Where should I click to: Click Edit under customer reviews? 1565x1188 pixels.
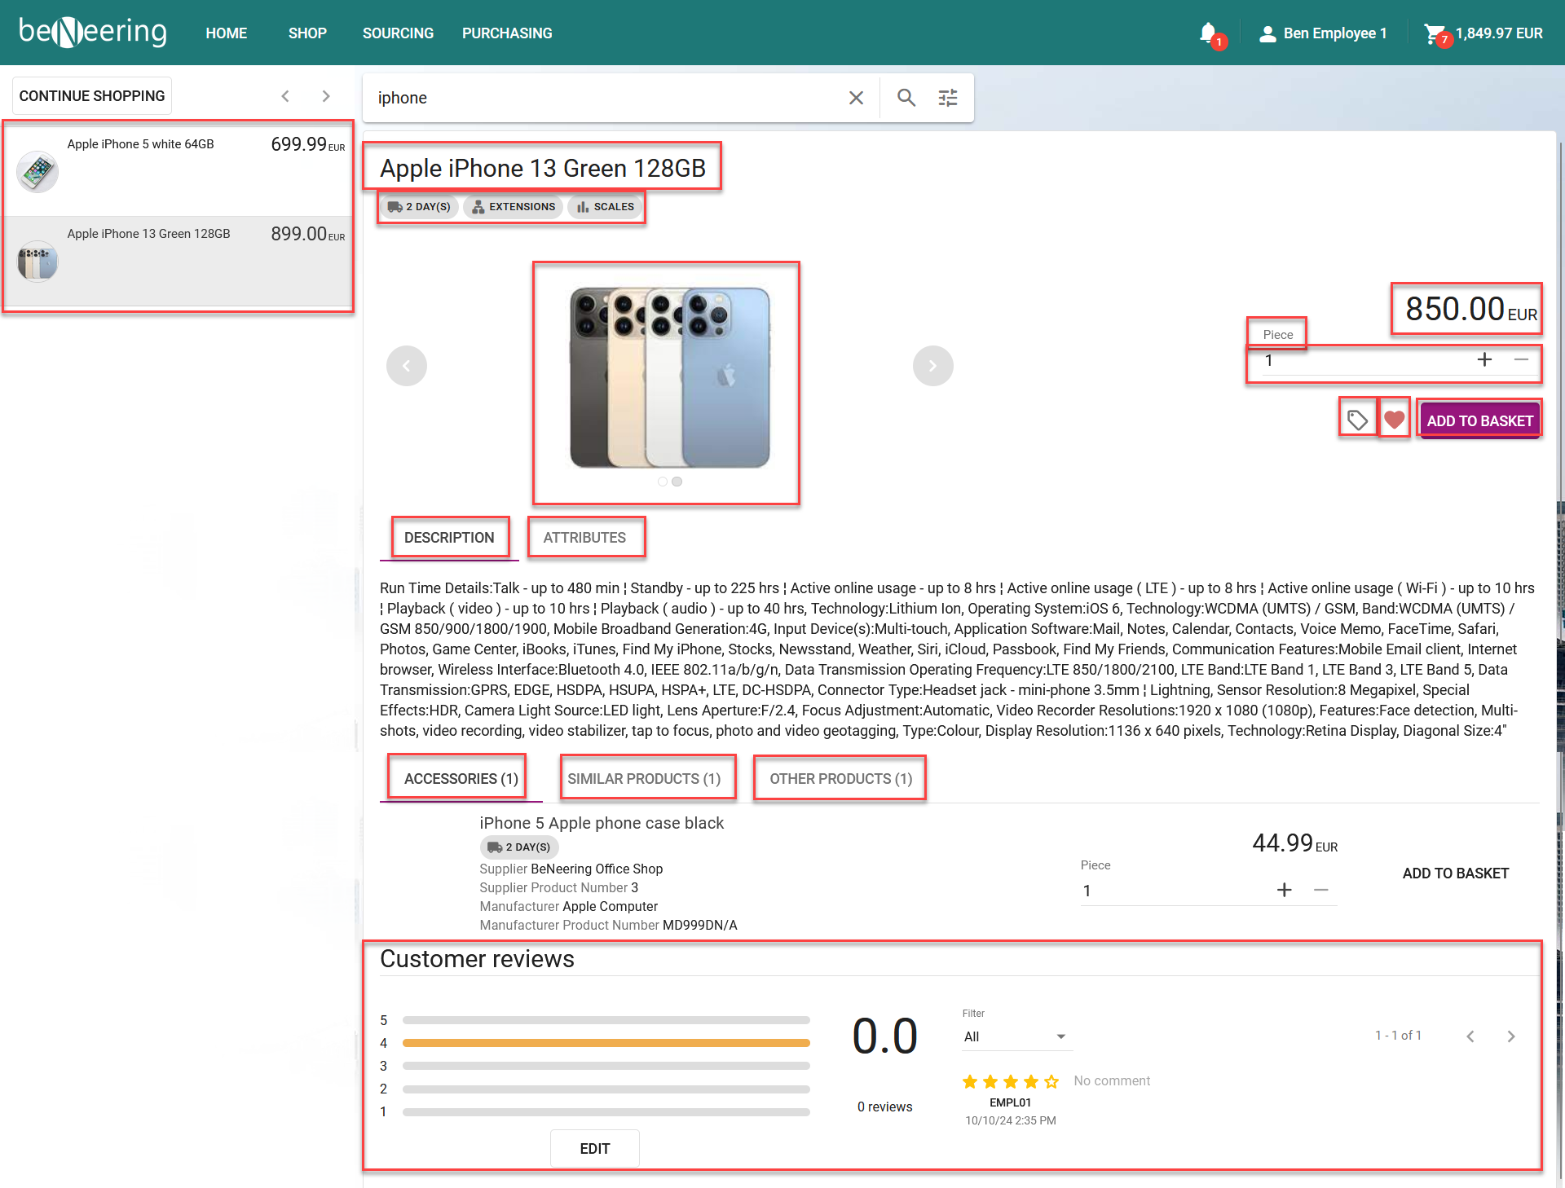point(594,1148)
